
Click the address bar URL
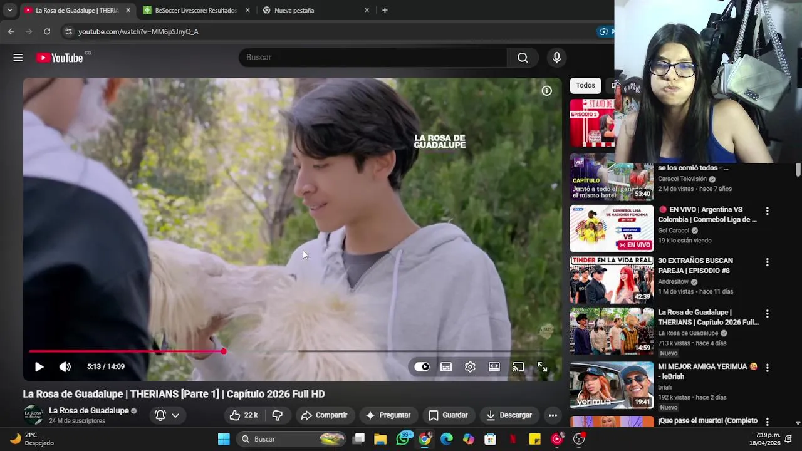[x=138, y=31]
